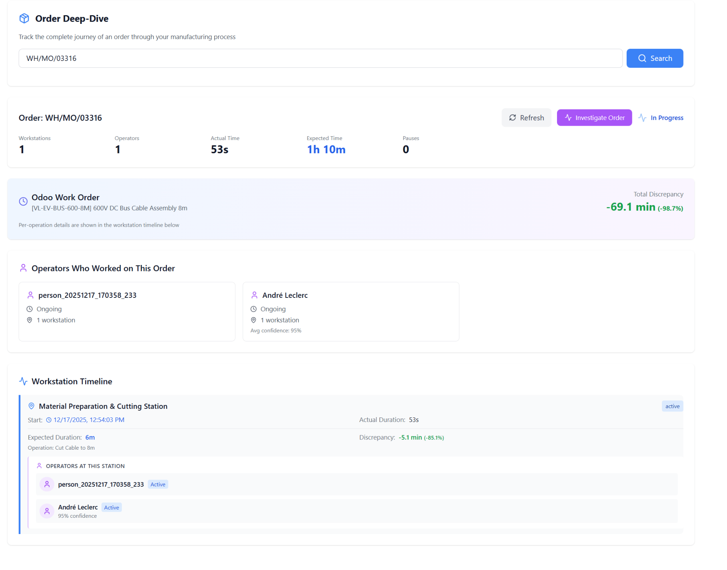Click the location pin by Material Preparation station
The height and width of the screenshot is (570, 727).
31,406
